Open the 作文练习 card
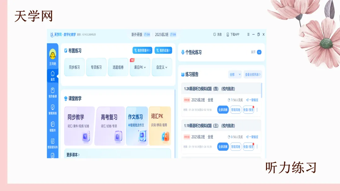Screen dimensions: 340x191 click(137, 126)
